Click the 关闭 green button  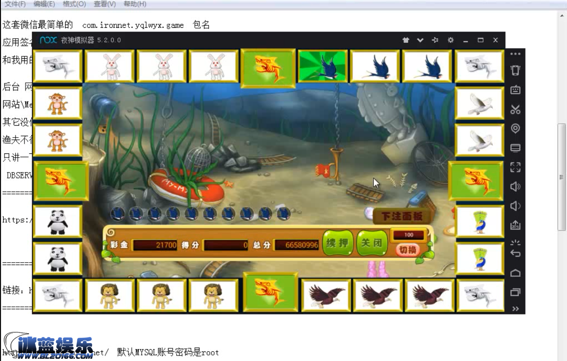click(372, 243)
